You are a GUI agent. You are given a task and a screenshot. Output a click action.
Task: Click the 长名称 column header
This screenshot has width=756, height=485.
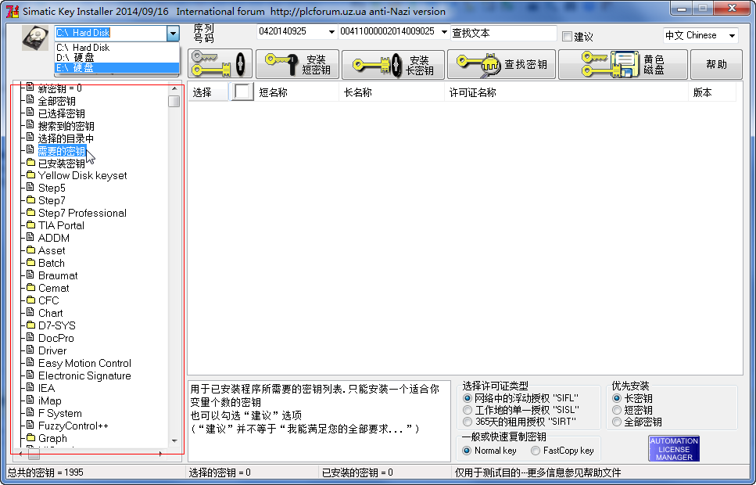[357, 92]
